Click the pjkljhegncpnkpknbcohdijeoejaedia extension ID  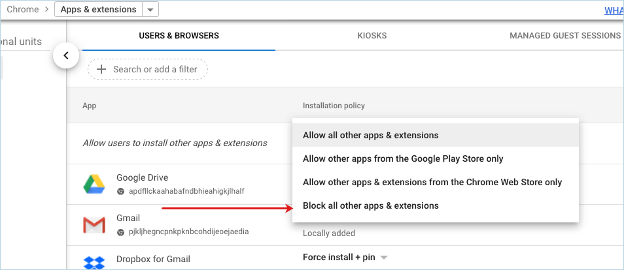click(x=188, y=232)
